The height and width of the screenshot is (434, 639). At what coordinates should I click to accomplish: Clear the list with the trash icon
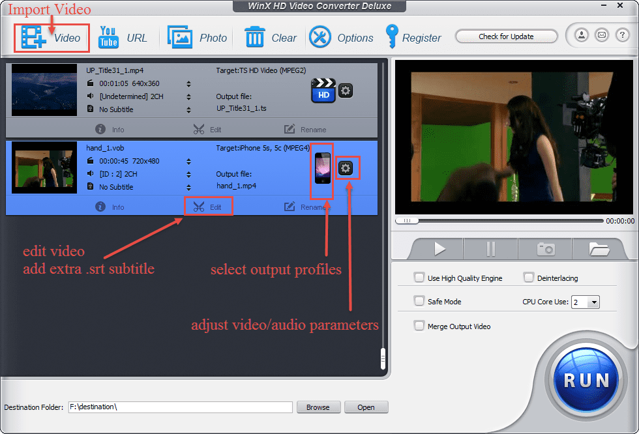254,38
